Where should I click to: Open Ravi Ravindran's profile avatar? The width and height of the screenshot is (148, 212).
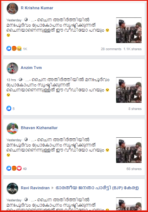(12, 189)
